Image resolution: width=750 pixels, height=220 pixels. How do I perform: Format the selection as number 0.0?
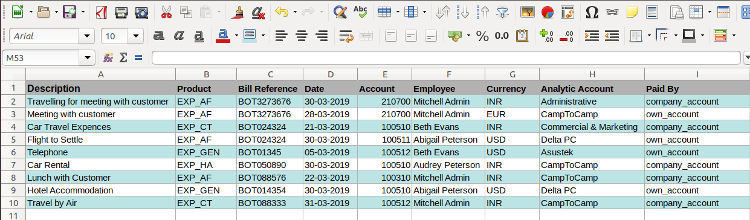click(502, 36)
